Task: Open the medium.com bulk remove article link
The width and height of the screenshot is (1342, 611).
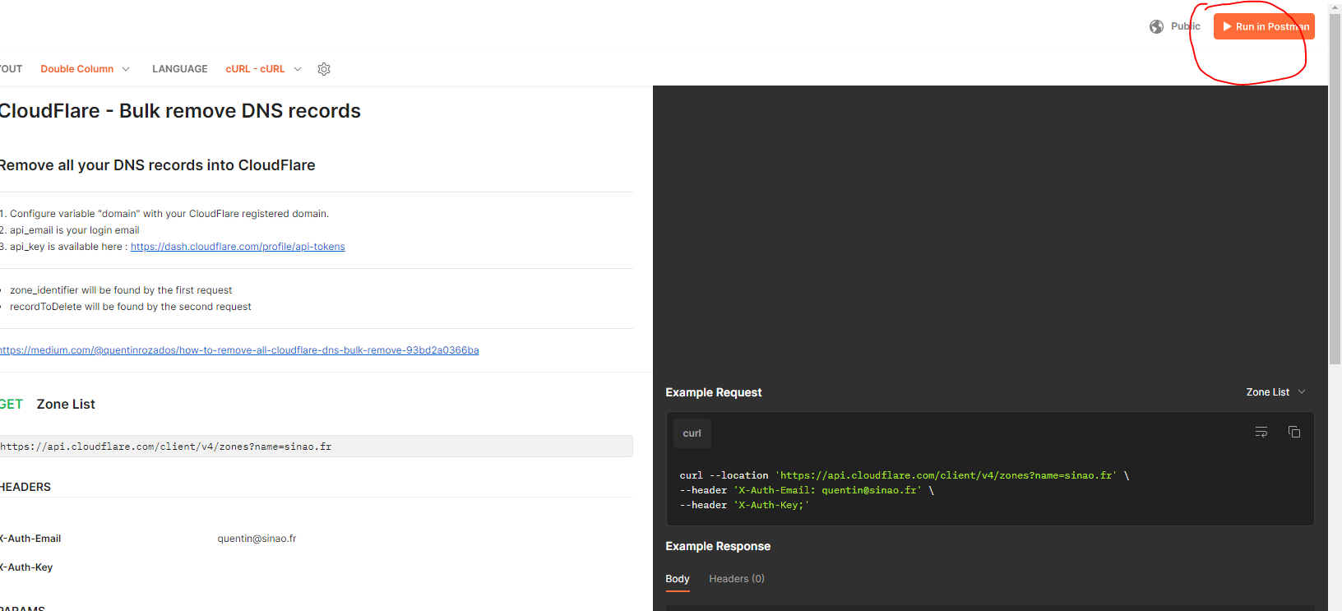Action: (239, 350)
